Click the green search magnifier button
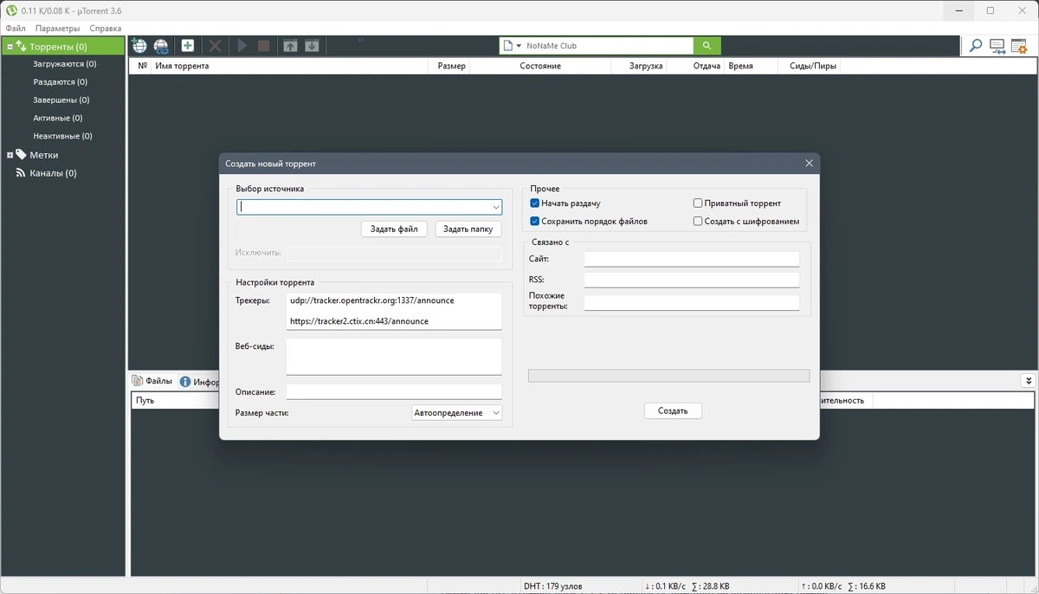Image resolution: width=1039 pixels, height=594 pixels. [707, 46]
